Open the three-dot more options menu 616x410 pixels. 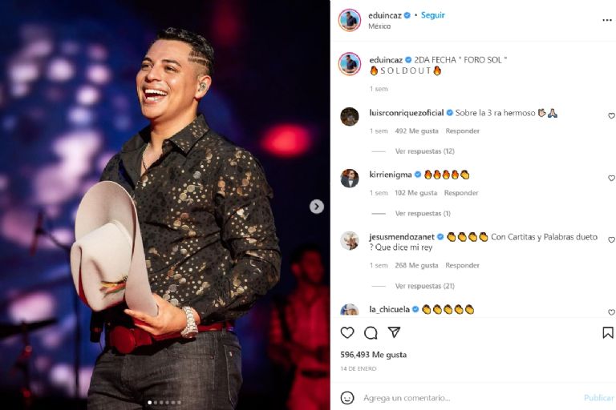coord(607,20)
